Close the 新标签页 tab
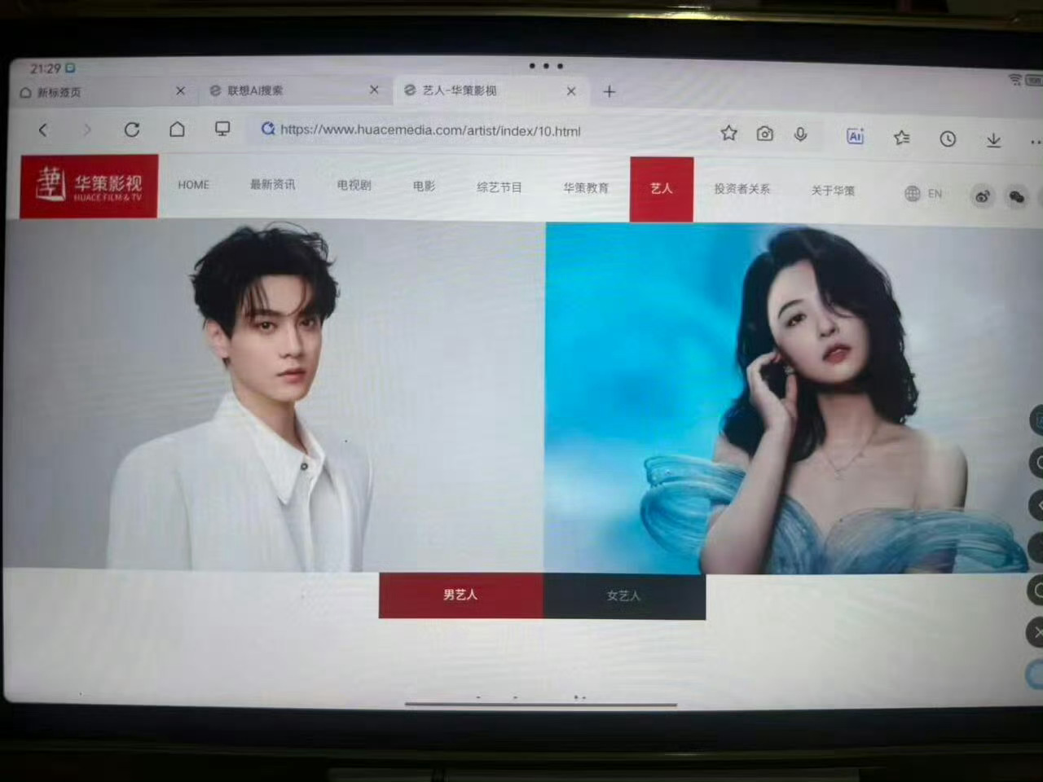 (180, 90)
